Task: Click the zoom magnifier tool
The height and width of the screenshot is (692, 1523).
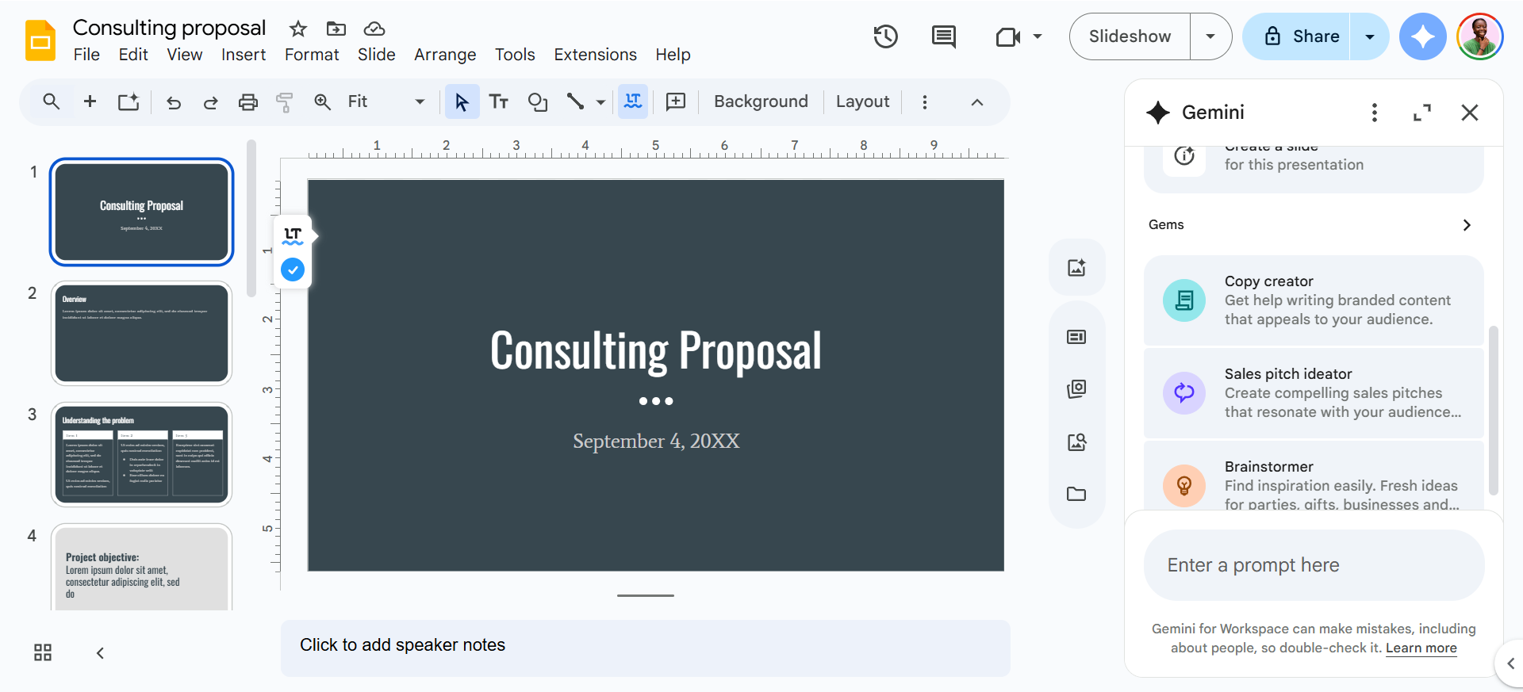Action: tap(322, 101)
